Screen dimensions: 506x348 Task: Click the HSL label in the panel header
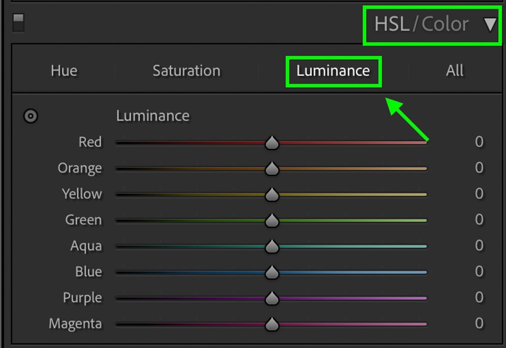pyautogui.click(x=392, y=24)
